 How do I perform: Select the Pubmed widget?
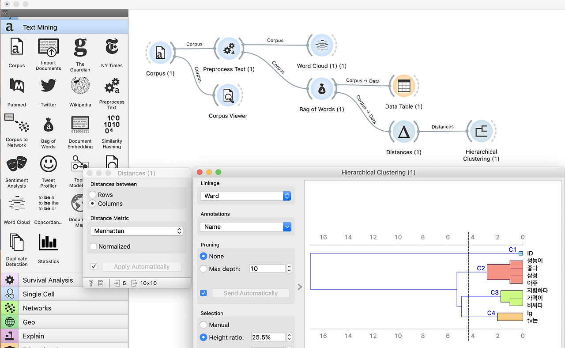17,92
